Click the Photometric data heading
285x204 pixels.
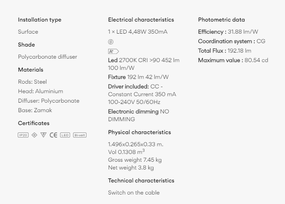(221, 20)
